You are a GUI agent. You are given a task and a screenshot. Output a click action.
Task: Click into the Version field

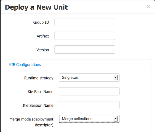[85, 50]
